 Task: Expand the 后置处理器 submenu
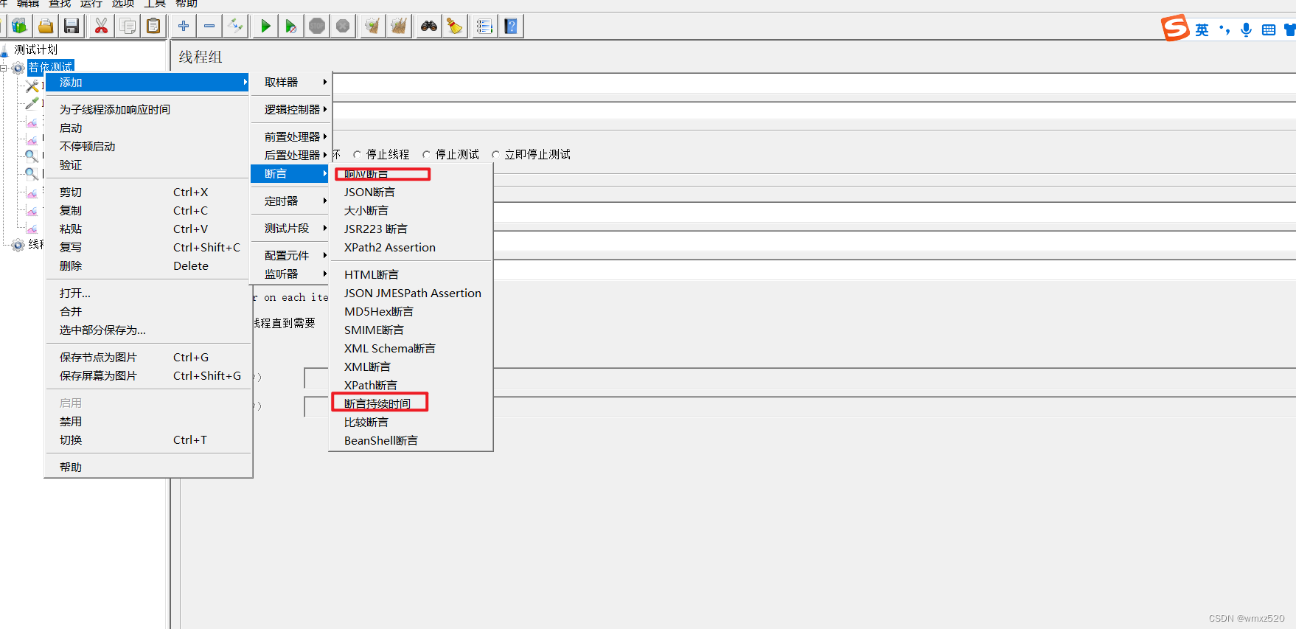click(291, 155)
